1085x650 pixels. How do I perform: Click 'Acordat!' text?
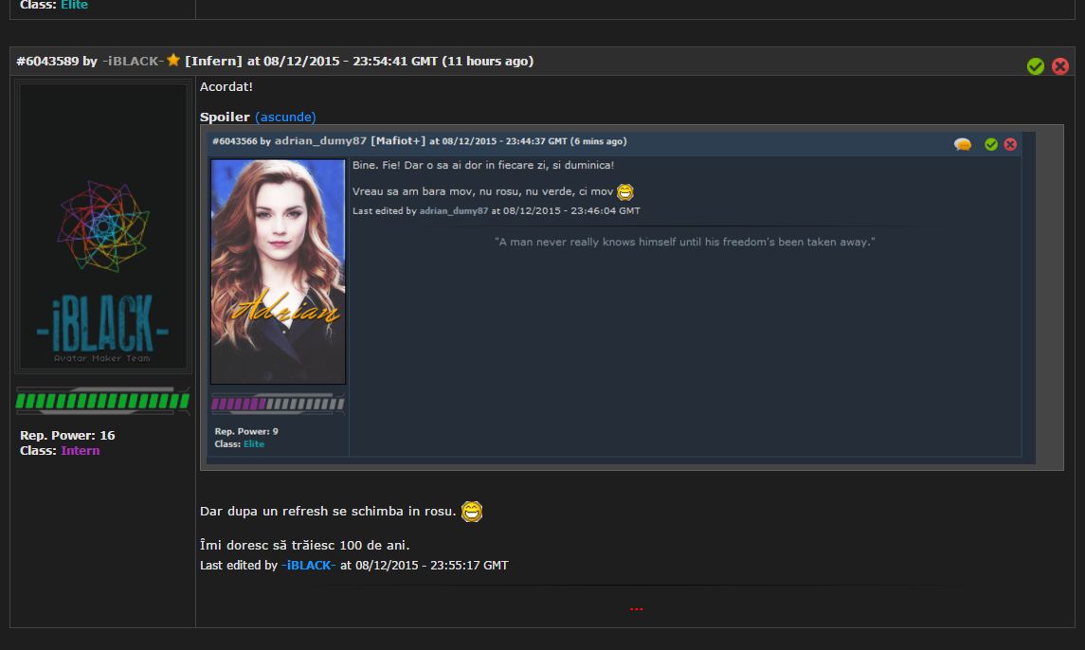pos(226,86)
